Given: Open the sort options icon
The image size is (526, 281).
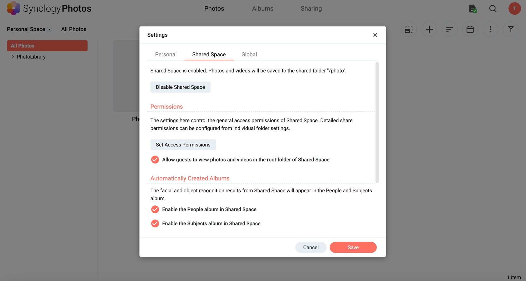Looking at the screenshot, I should [449, 29].
